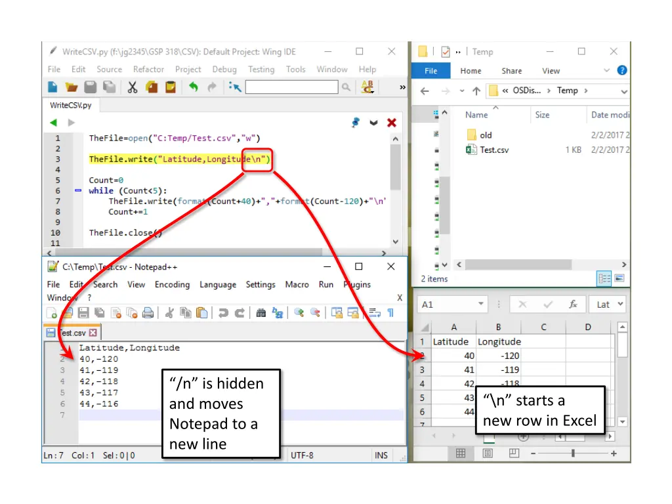This screenshot has width=672, height=504.
Task: Open the dropdown chevron in Wing editor header
Action: coord(373,123)
